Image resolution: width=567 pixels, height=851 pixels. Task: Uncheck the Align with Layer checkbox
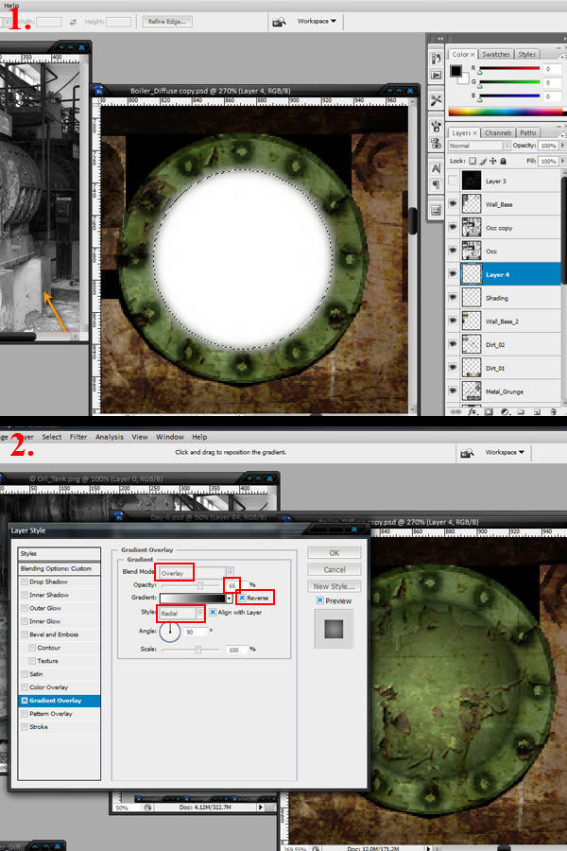[x=213, y=612]
